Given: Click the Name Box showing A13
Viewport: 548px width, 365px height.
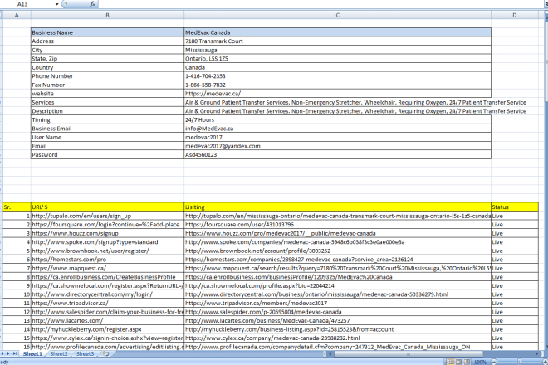Looking at the screenshot, I should tap(27, 4).
